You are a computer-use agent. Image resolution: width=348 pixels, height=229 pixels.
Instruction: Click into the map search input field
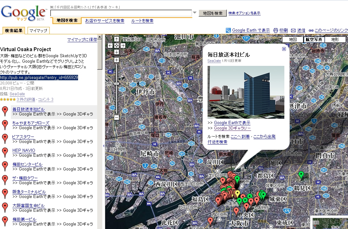[x=121, y=13]
